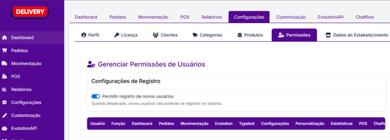Click the gear icon beside Configurações
Viewport: 390px width, 140px height.
point(4,102)
